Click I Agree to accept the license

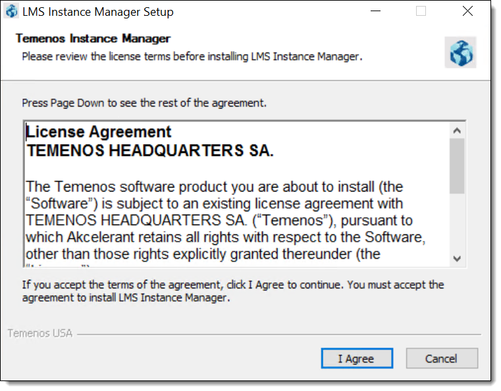pyautogui.click(x=357, y=358)
